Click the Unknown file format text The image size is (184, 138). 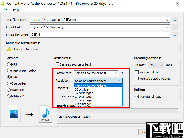click(x=27, y=49)
